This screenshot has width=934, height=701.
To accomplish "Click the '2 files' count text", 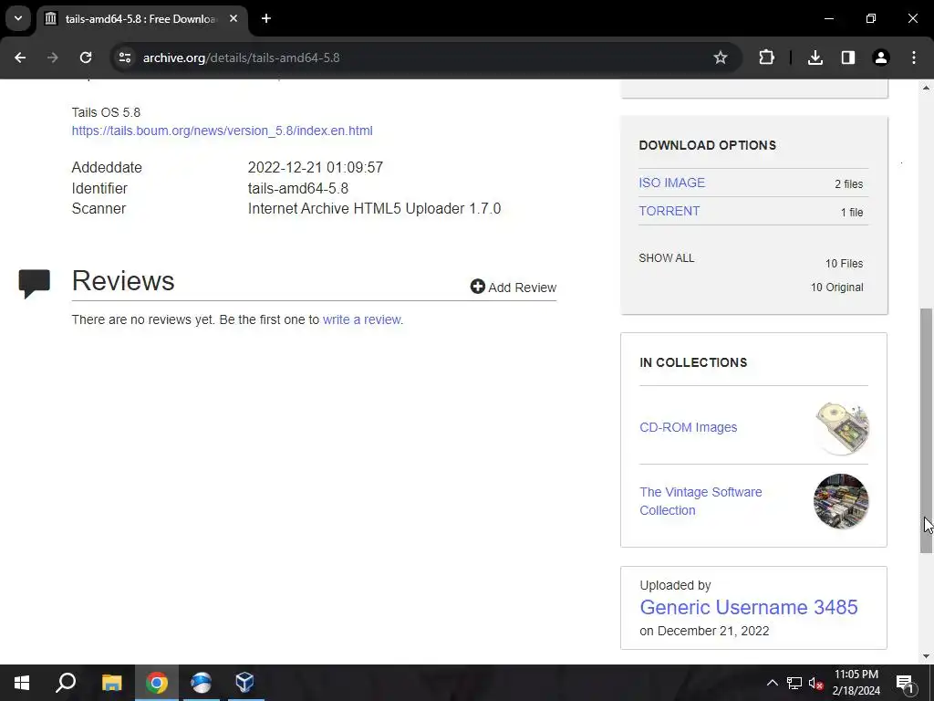I will [x=848, y=184].
